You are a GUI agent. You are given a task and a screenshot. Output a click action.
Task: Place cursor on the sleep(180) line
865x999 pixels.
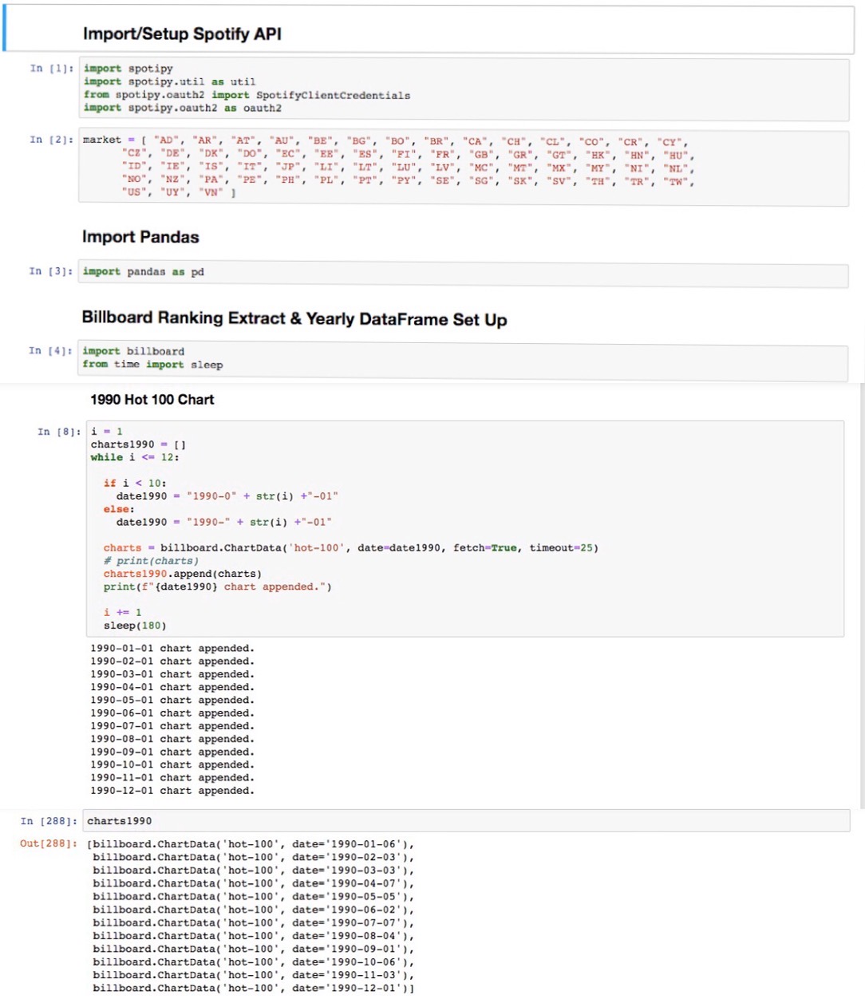[x=135, y=626]
